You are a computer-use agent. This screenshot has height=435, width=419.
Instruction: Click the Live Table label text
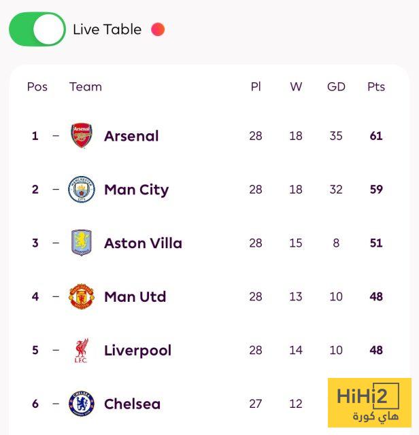coord(107,29)
